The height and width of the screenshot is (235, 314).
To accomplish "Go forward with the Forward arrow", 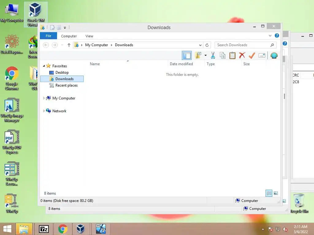I will 55,45.
